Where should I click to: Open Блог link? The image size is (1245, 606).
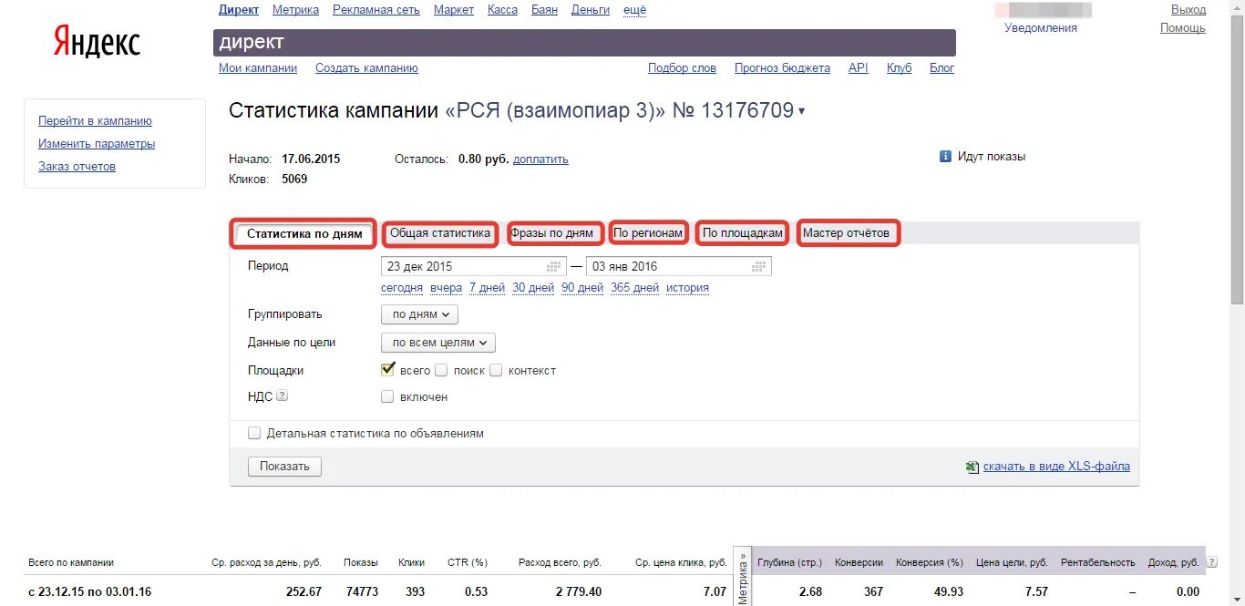point(941,68)
